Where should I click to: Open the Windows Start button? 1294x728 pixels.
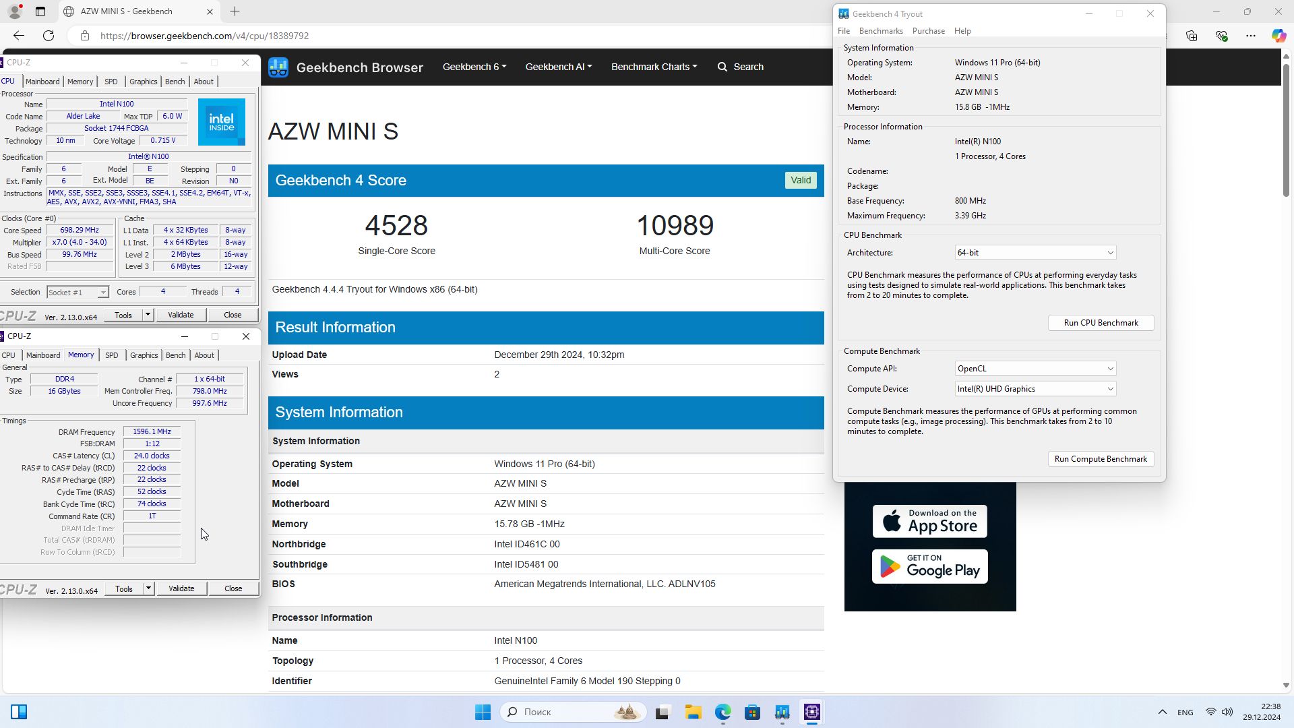[483, 712]
